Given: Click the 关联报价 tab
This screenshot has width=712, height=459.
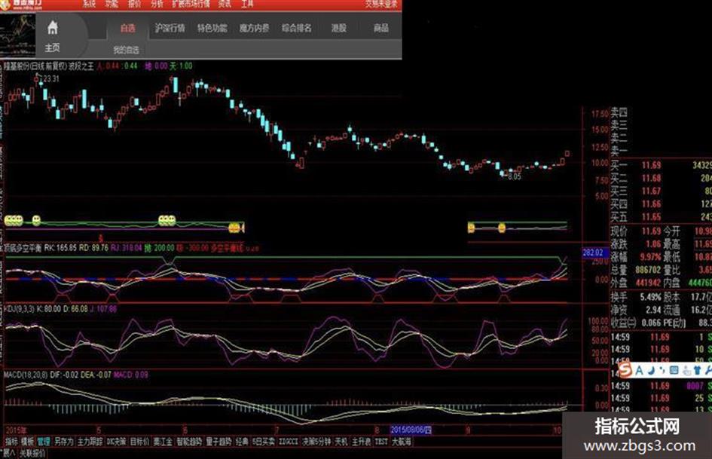Looking at the screenshot, I should point(32,453).
